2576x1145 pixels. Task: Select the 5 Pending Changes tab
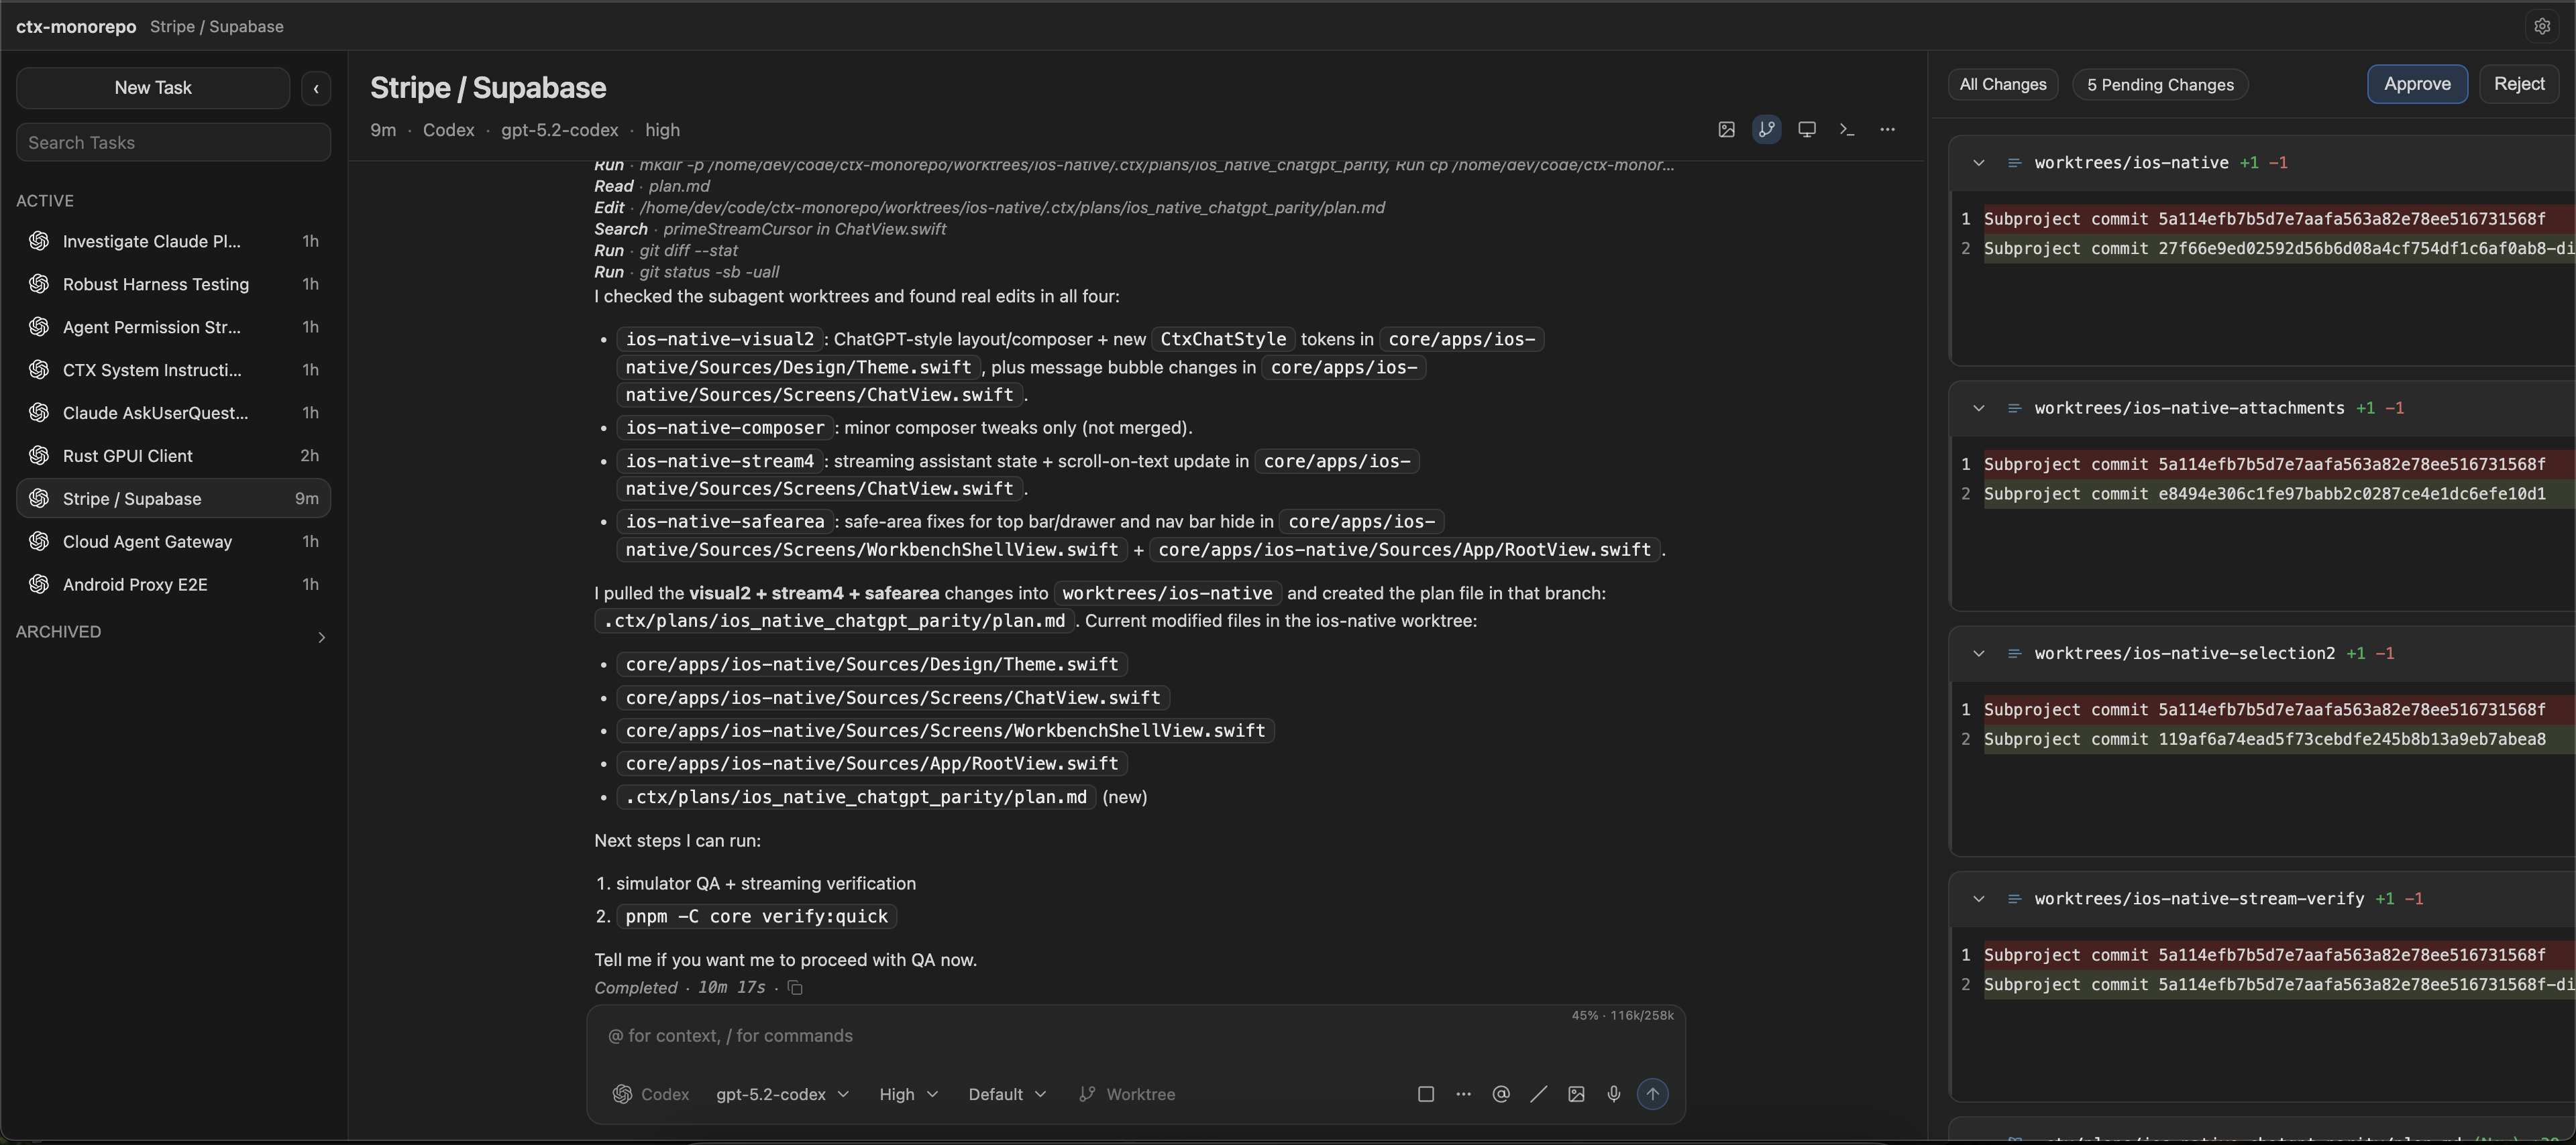[2159, 85]
